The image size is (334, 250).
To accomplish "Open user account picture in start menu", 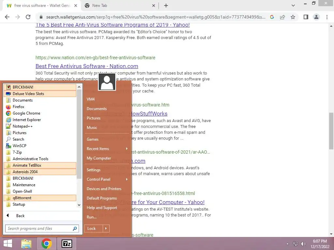I will pos(107,82).
